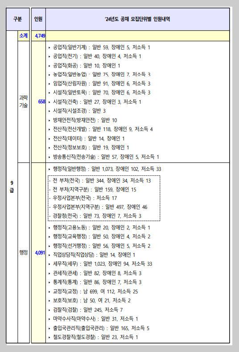Select the 4,091 headcount value
The height and width of the screenshot is (352, 239).
pyautogui.click(x=40, y=253)
